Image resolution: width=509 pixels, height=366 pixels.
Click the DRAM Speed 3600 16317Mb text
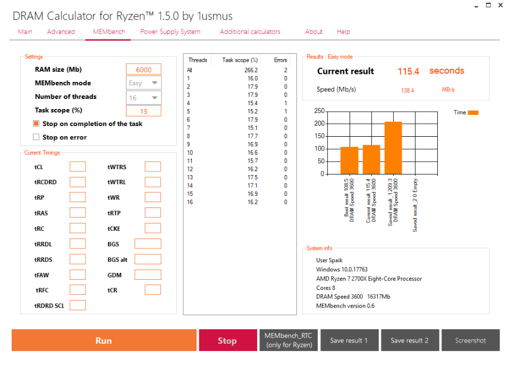(x=353, y=297)
